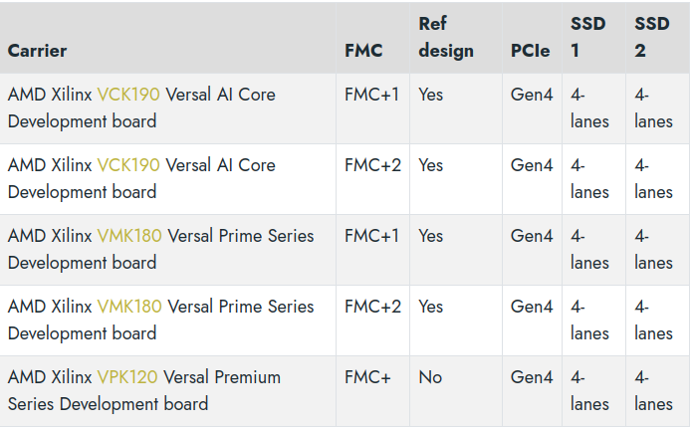The height and width of the screenshot is (430, 693).
Task: Follow the VMK180 link in the FMC+1 row
Action: pyautogui.click(x=129, y=236)
